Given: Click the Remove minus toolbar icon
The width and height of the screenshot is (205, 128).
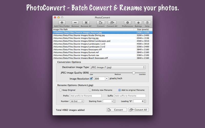Looking at the screenshot, I should pos(75,23).
